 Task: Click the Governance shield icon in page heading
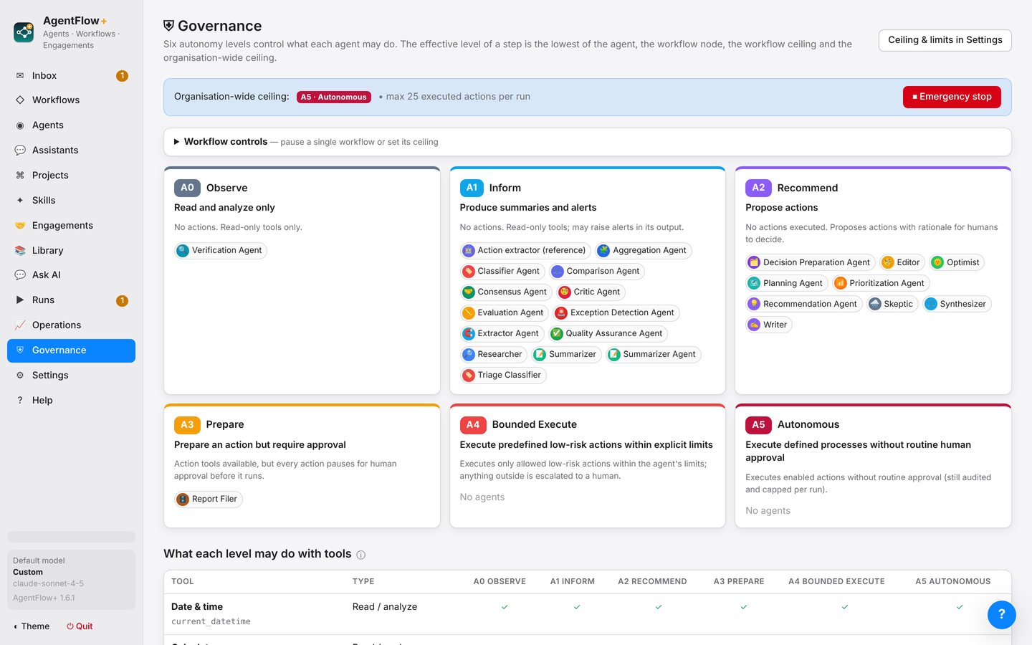click(x=169, y=26)
